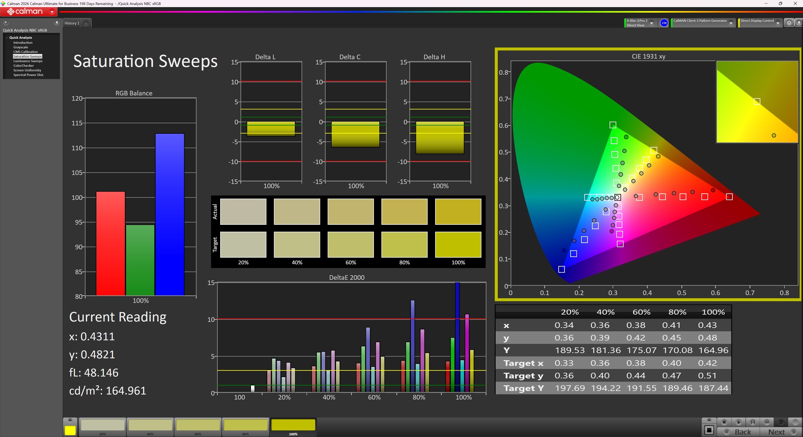
Task: Go Back to the previous workflow page
Action: [739, 432]
